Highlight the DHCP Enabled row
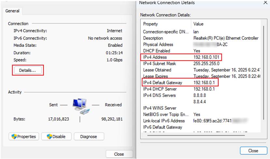Viewport: 270px width, 159px height. click(x=156, y=51)
